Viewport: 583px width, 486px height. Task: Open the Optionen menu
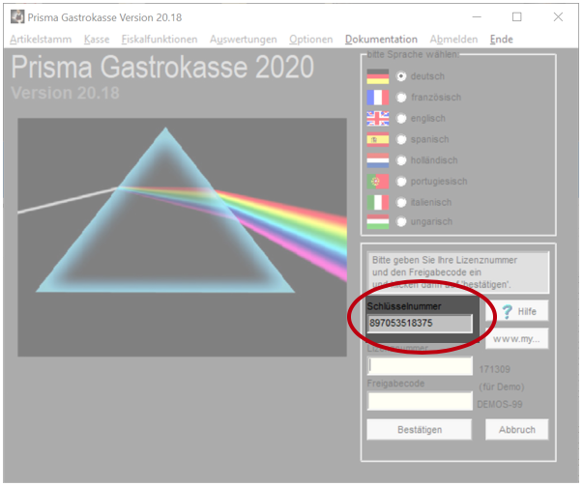(310, 40)
